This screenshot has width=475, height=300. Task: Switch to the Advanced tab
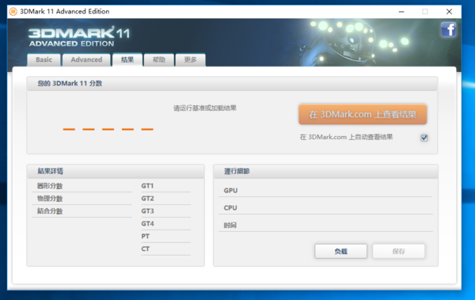pyautogui.click(x=86, y=59)
